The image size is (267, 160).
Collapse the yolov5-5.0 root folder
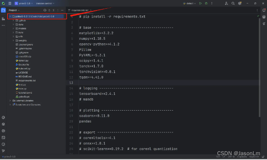pyautogui.click(x=10, y=16)
